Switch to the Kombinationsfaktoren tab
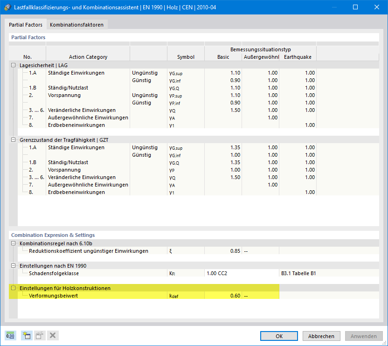The height and width of the screenshot is (346, 388). pyautogui.click(x=76, y=25)
